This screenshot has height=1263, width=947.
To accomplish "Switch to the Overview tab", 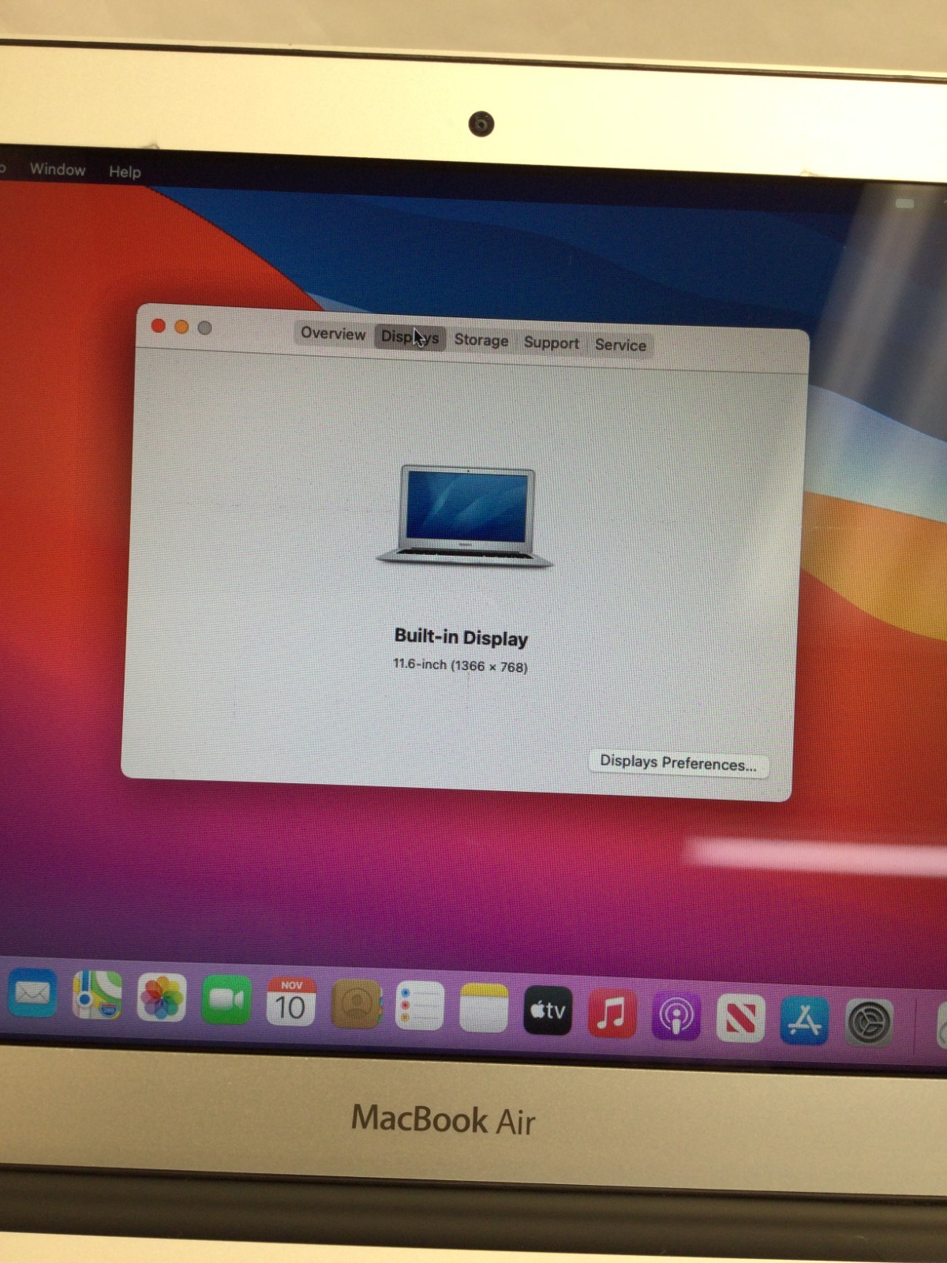I will pos(332,333).
